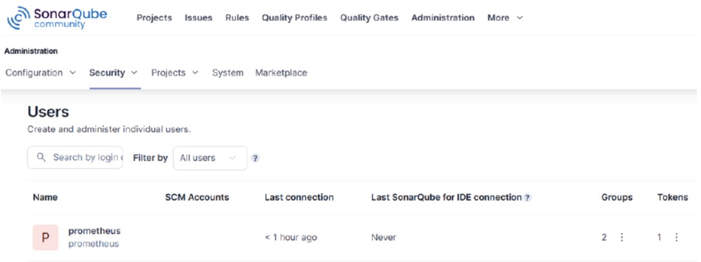Click the Search by login field
This screenshot has height=262, width=701.
coord(86,157)
